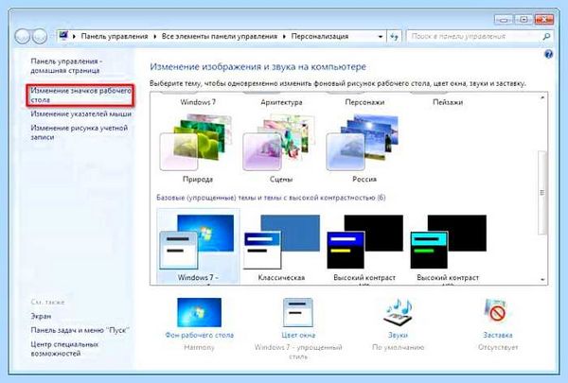Click the search magnifier icon

(546, 36)
